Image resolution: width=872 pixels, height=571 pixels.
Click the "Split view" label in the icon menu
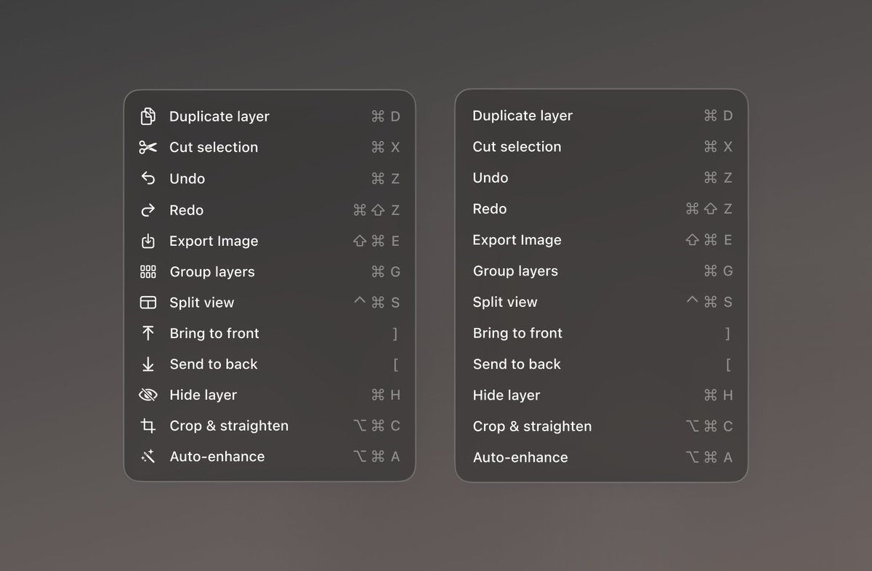tap(202, 303)
